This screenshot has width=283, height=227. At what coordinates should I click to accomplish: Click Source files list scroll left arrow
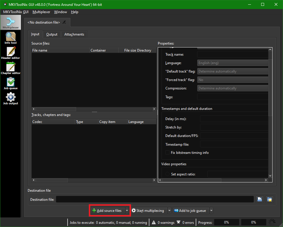[33, 109]
